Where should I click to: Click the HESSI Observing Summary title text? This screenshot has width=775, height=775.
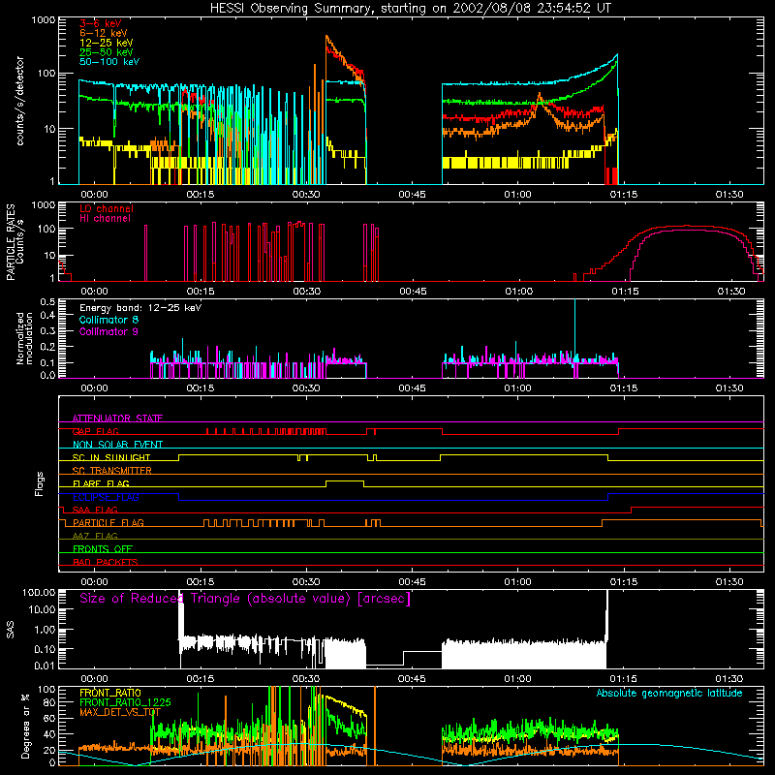click(x=410, y=8)
